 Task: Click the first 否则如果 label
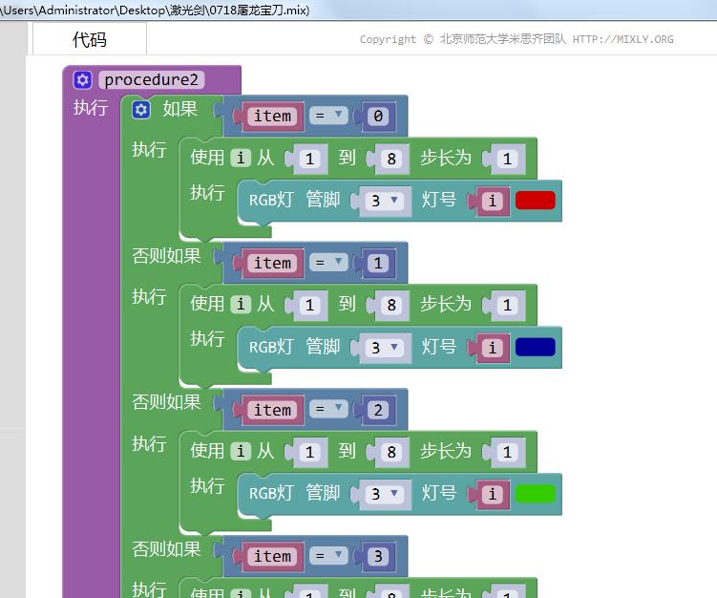click(166, 256)
